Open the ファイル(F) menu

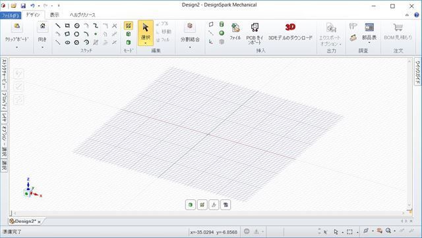(x=11, y=15)
